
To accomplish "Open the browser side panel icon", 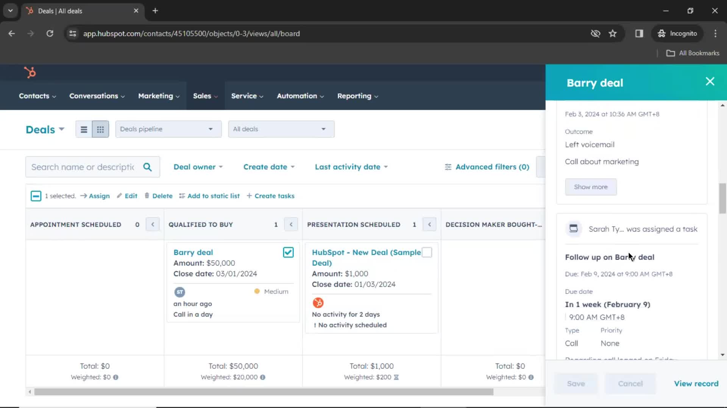I will click(x=639, y=33).
